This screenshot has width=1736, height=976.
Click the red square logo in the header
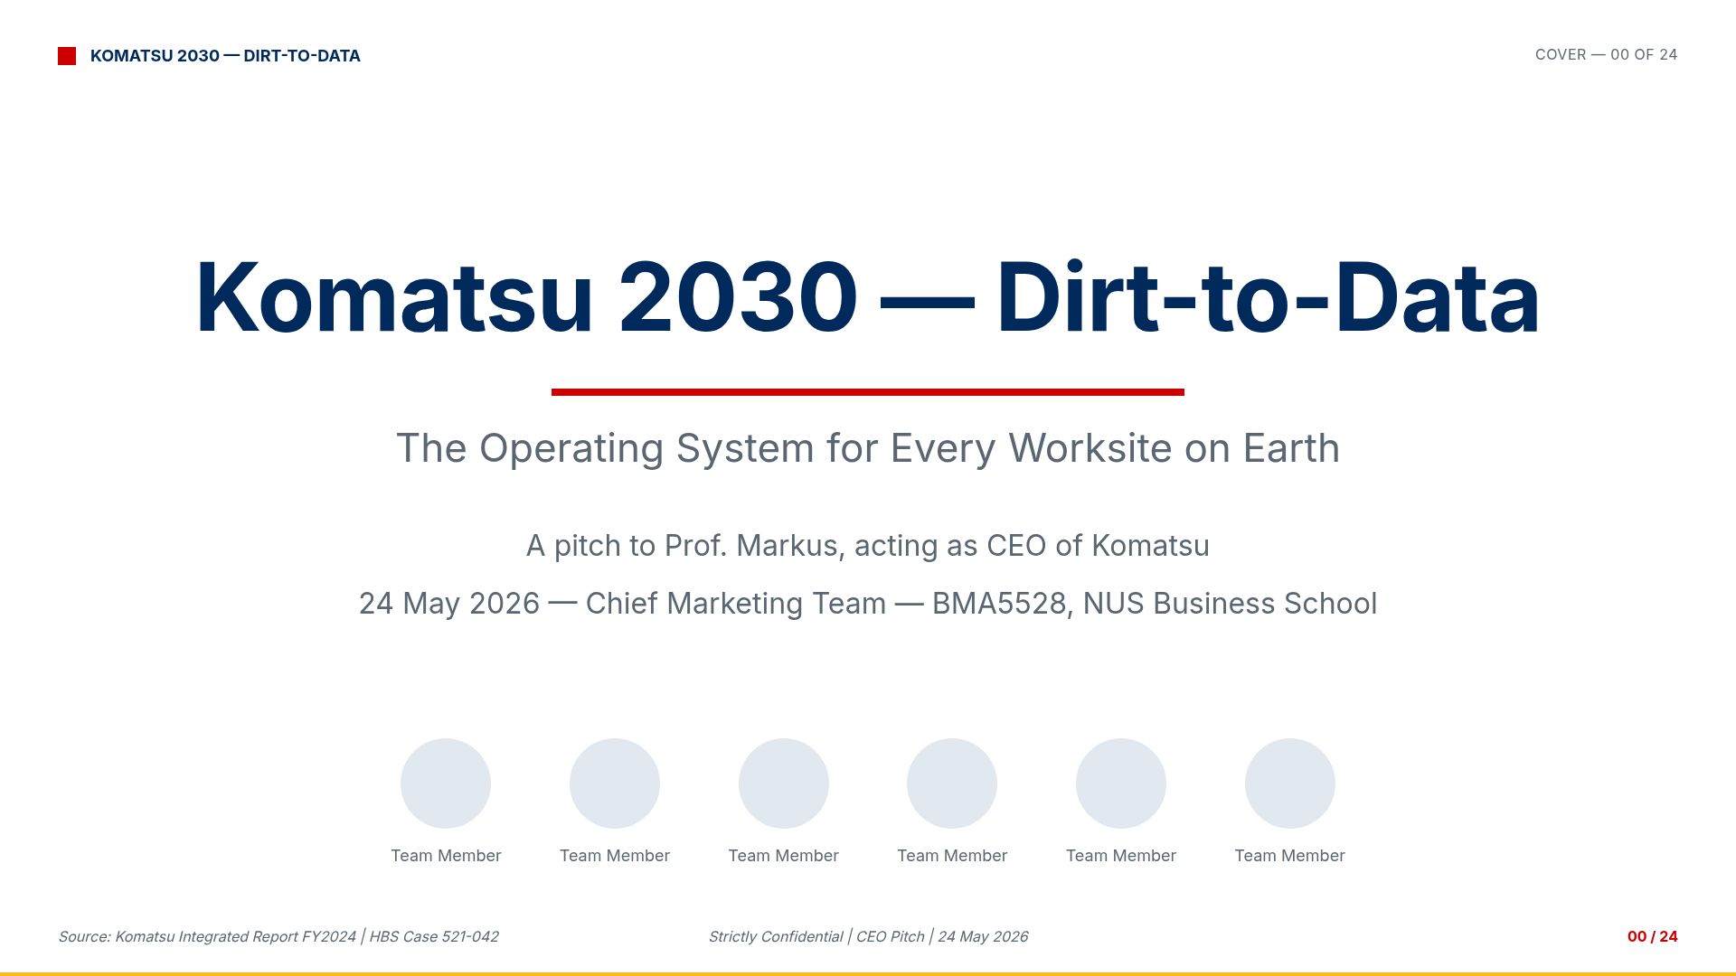point(67,56)
